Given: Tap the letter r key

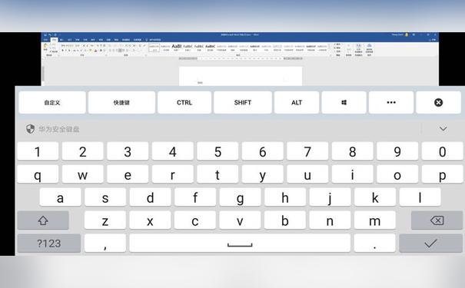Looking at the screenshot, I should click(173, 174).
